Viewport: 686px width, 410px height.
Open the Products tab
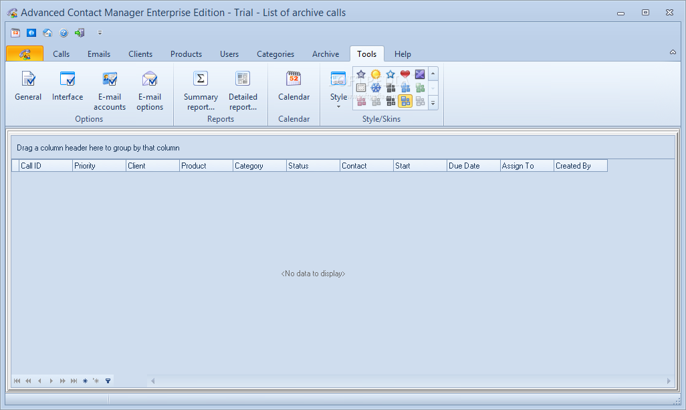point(186,54)
